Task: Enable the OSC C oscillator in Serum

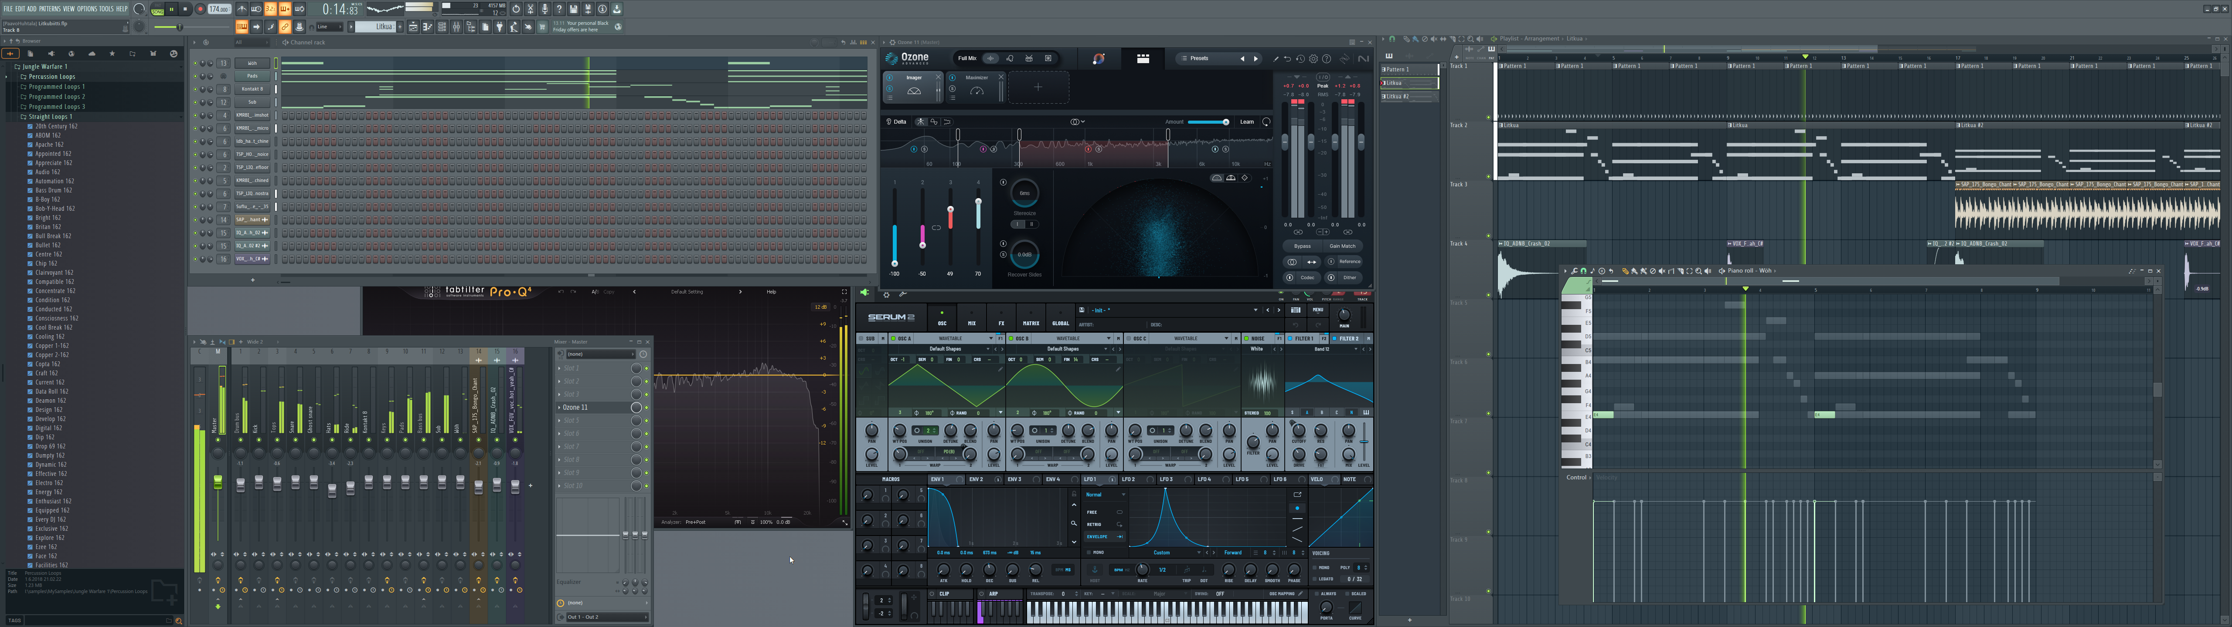Action: pyautogui.click(x=1129, y=339)
